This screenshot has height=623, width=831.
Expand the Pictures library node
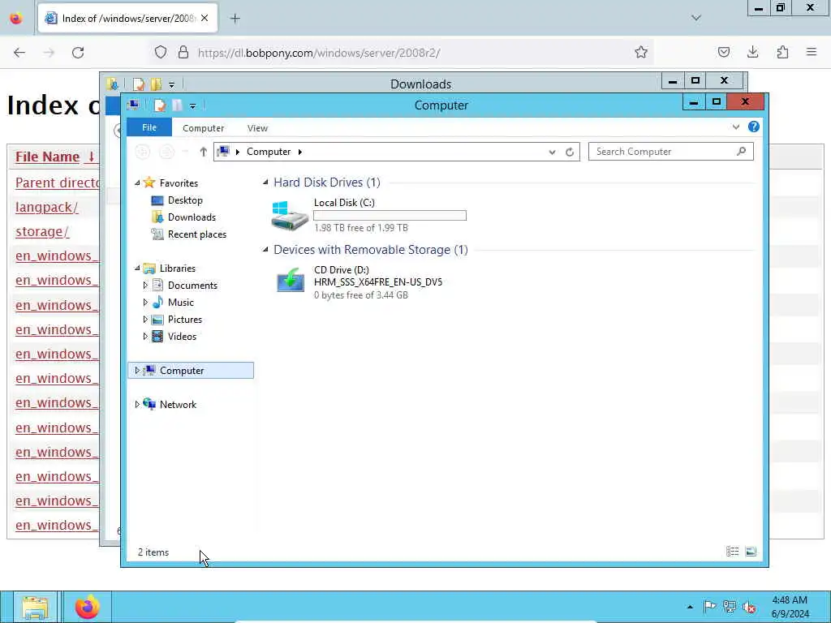point(145,320)
